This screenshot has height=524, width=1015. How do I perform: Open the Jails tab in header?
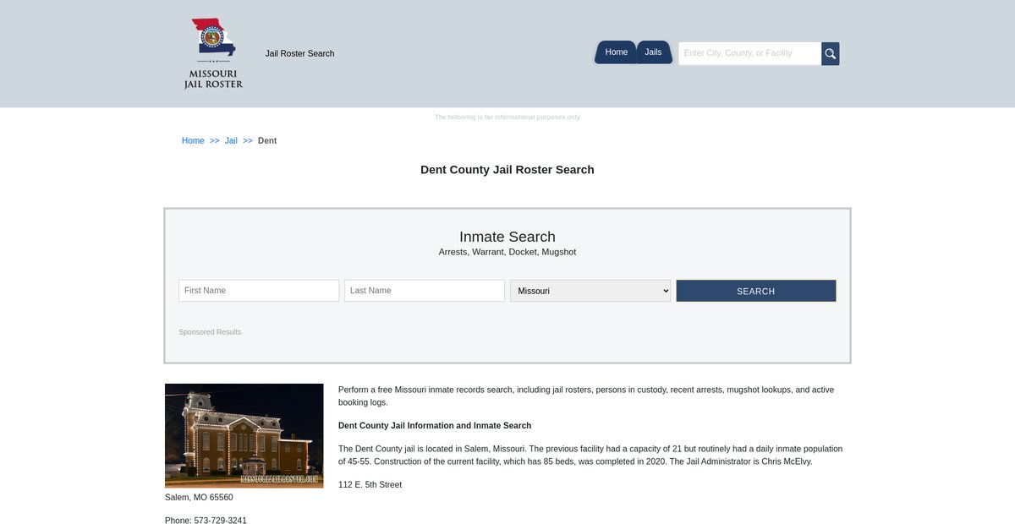point(654,52)
